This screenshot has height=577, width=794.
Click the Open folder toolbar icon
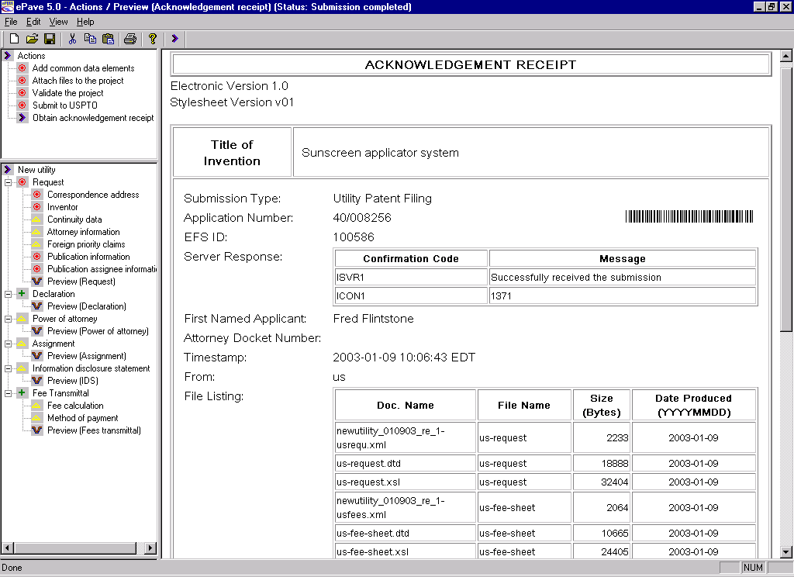coord(32,39)
